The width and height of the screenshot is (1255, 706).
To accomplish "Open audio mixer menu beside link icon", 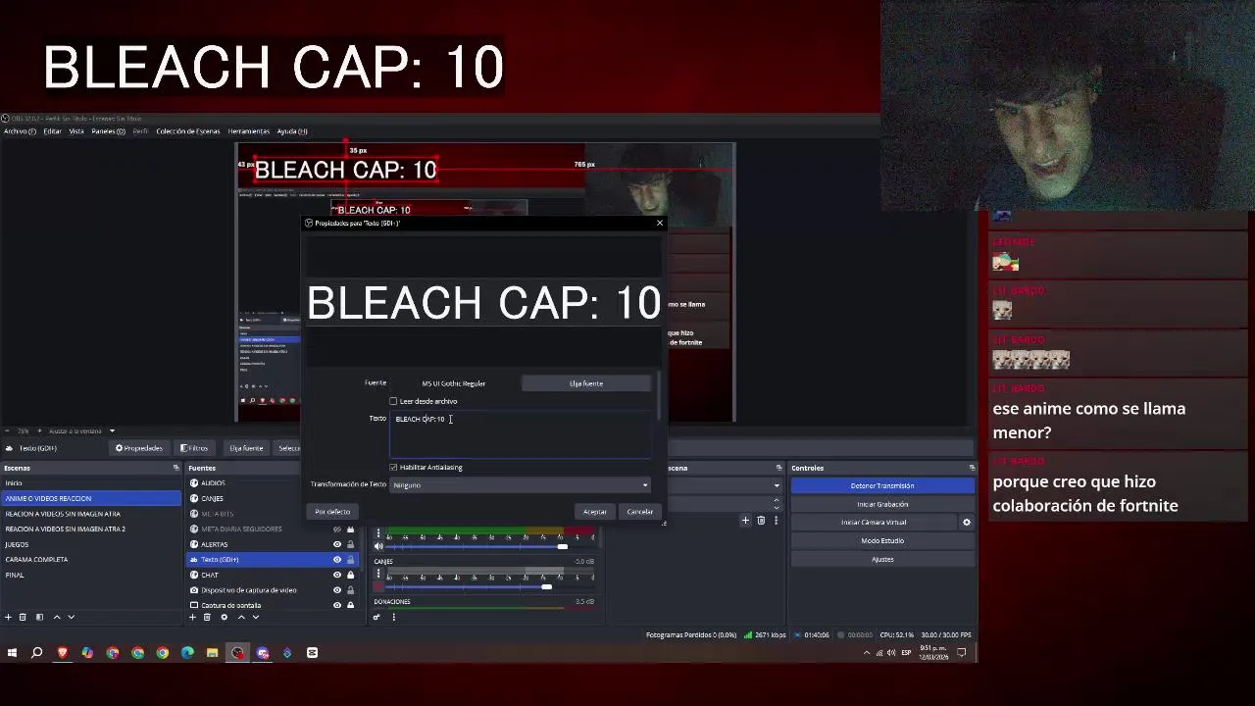I will click(x=393, y=617).
